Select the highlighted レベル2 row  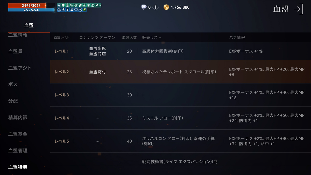[180, 72]
